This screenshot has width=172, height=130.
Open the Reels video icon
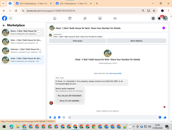70,18
